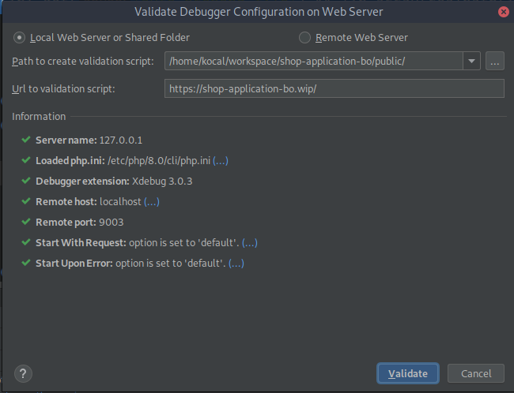514x393 pixels.
Task: Click the green check beside Server name
Action: (26, 140)
